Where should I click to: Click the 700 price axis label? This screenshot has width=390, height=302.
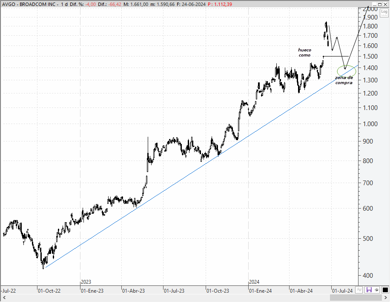(368, 183)
